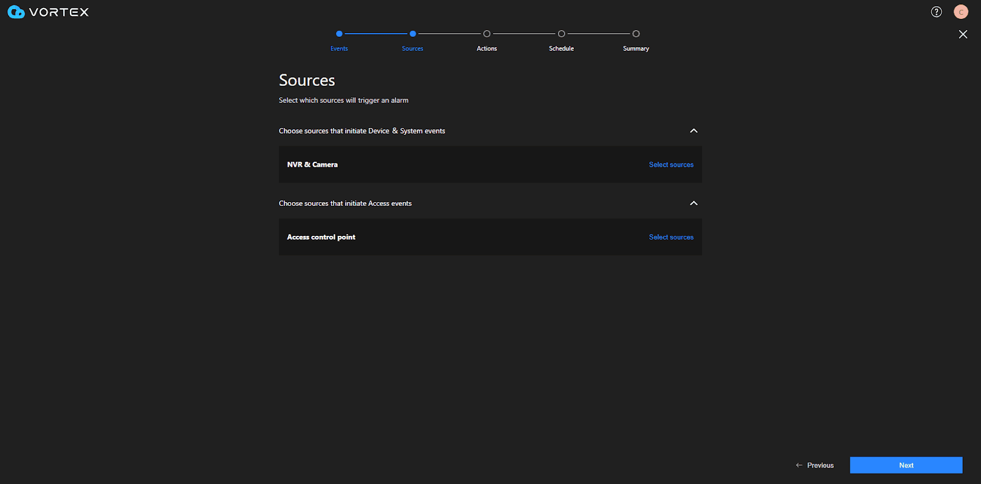981x484 pixels.
Task: Select the Actions step label text
Action: click(487, 48)
